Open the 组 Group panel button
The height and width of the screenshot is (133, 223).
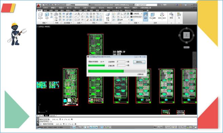click(x=179, y=16)
